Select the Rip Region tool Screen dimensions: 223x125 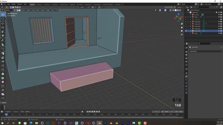(3, 98)
